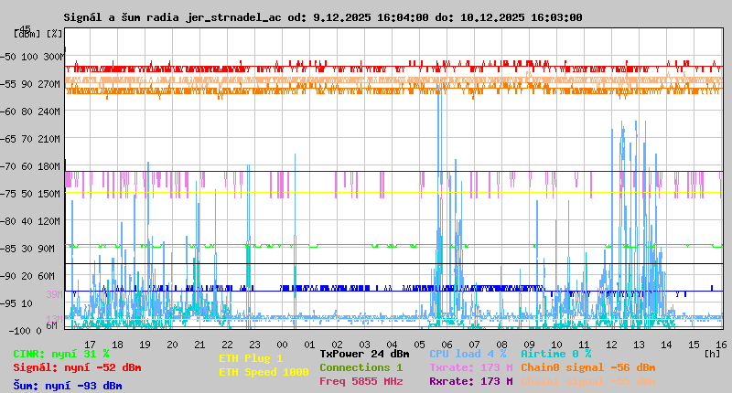This screenshot has height=393, width=732.
Task: Click the '-90 20 60M' y-axis label
Action: click(27, 276)
